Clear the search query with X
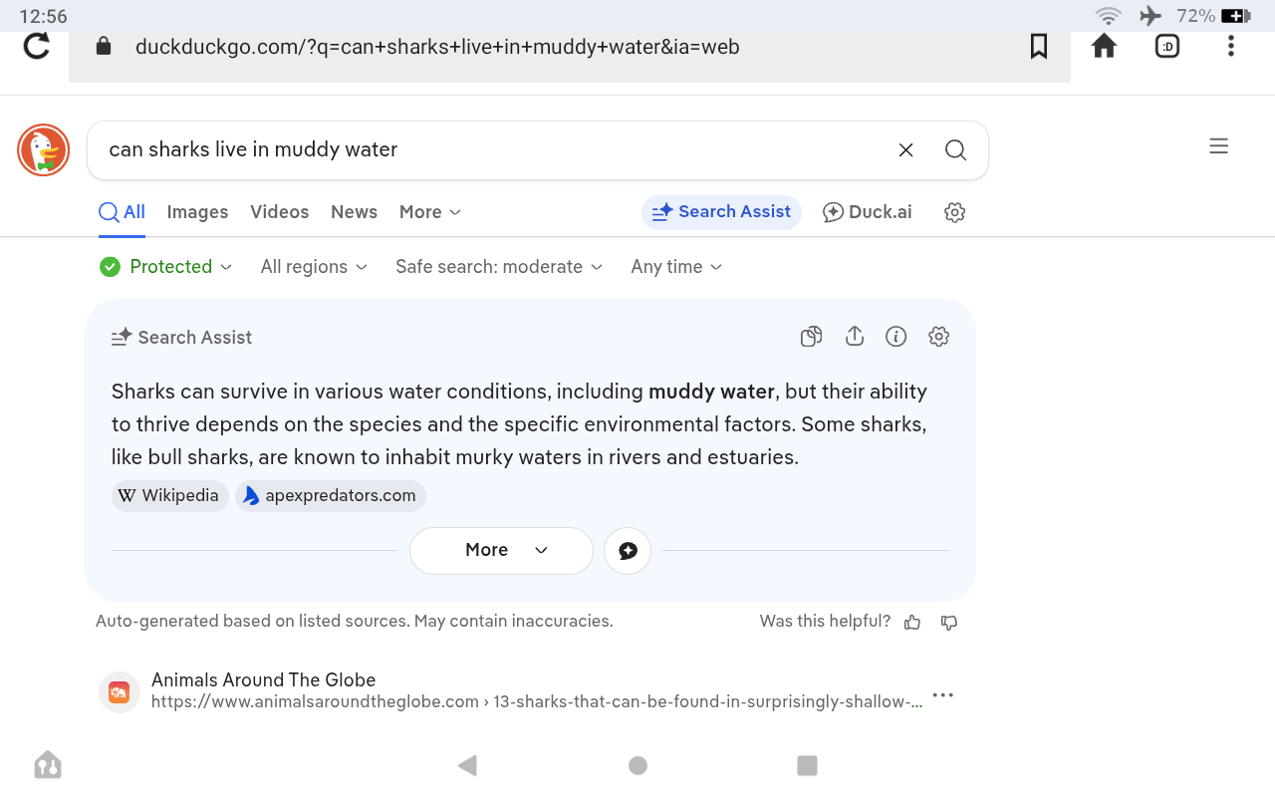The image size is (1275, 797). click(905, 150)
